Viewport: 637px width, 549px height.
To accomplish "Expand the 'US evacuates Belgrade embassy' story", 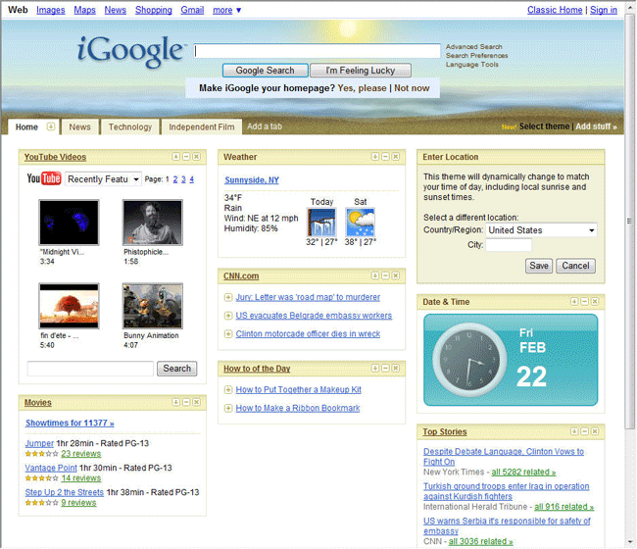I will [228, 316].
